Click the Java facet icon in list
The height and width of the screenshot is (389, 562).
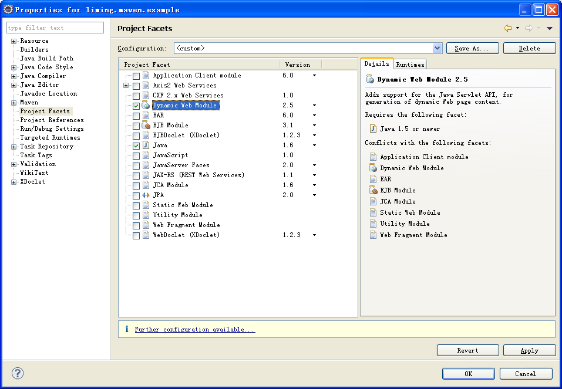(x=146, y=146)
